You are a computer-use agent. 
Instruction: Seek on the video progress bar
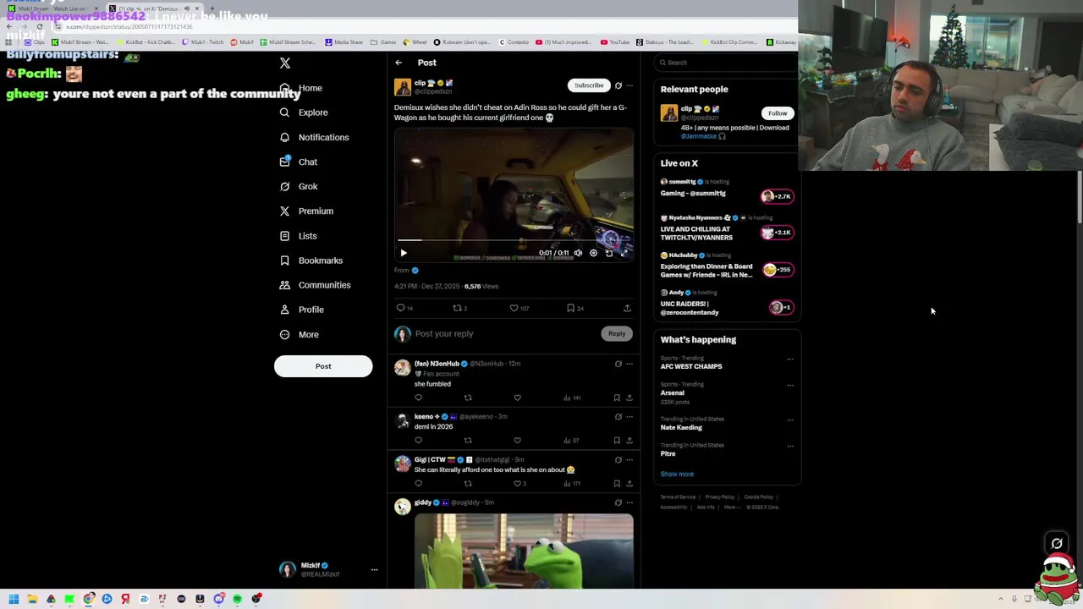(x=514, y=241)
